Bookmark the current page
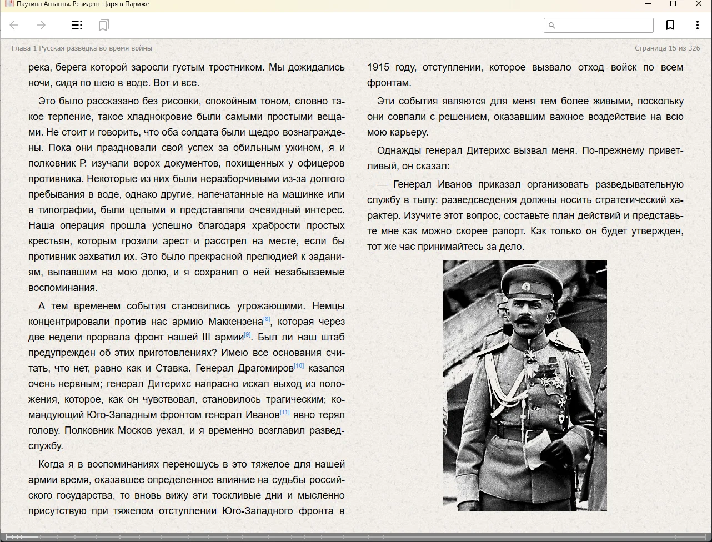Image resolution: width=712 pixels, height=542 pixels. click(670, 25)
